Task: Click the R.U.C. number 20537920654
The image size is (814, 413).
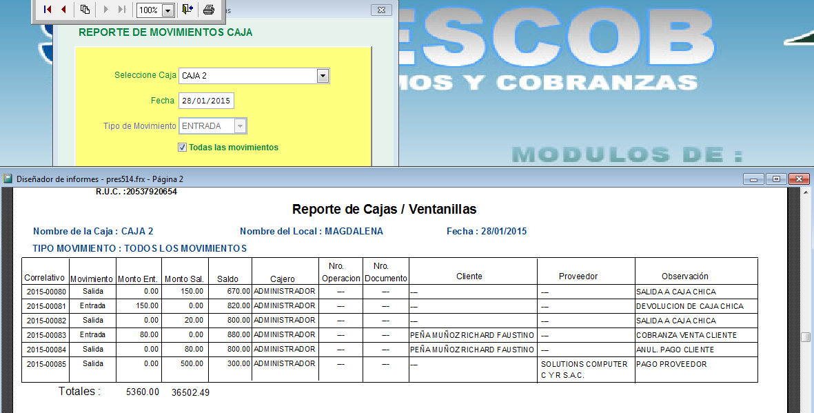Action: coord(152,192)
